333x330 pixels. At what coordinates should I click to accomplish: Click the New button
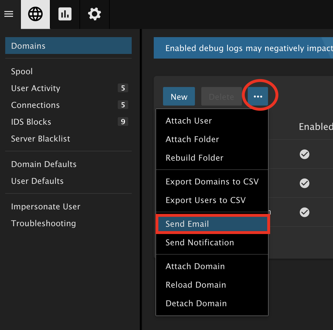click(179, 97)
